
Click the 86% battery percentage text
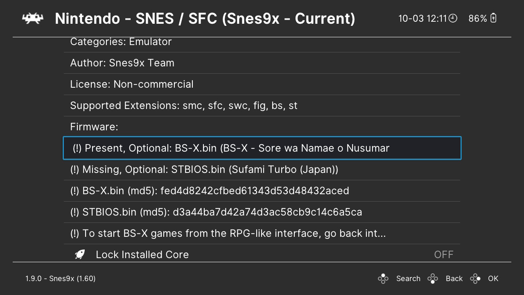pyautogui.click(x=478, y=18)
